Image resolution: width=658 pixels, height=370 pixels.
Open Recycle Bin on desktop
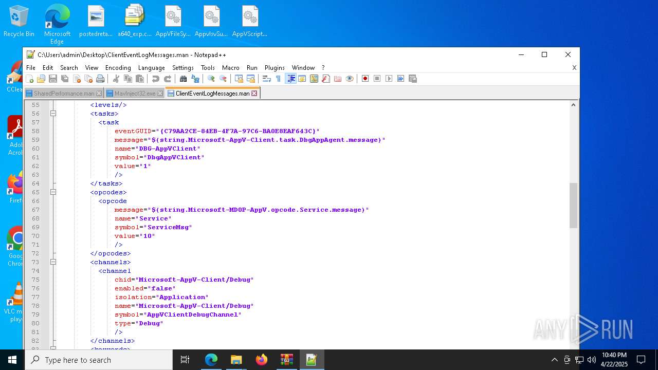tap(19, 22)
